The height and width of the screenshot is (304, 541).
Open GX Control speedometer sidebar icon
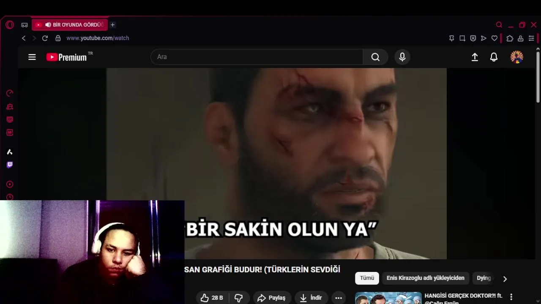click(x=10, y=93)
